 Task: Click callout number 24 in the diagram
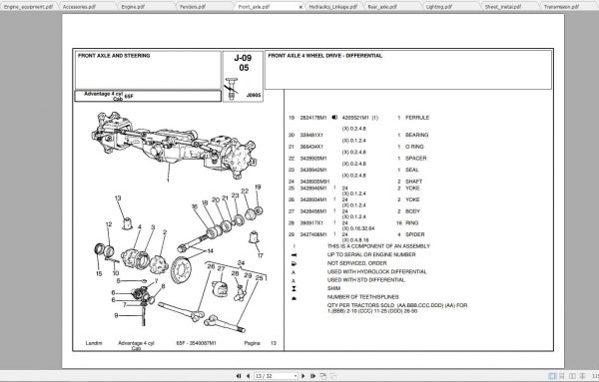coord(241,263)
